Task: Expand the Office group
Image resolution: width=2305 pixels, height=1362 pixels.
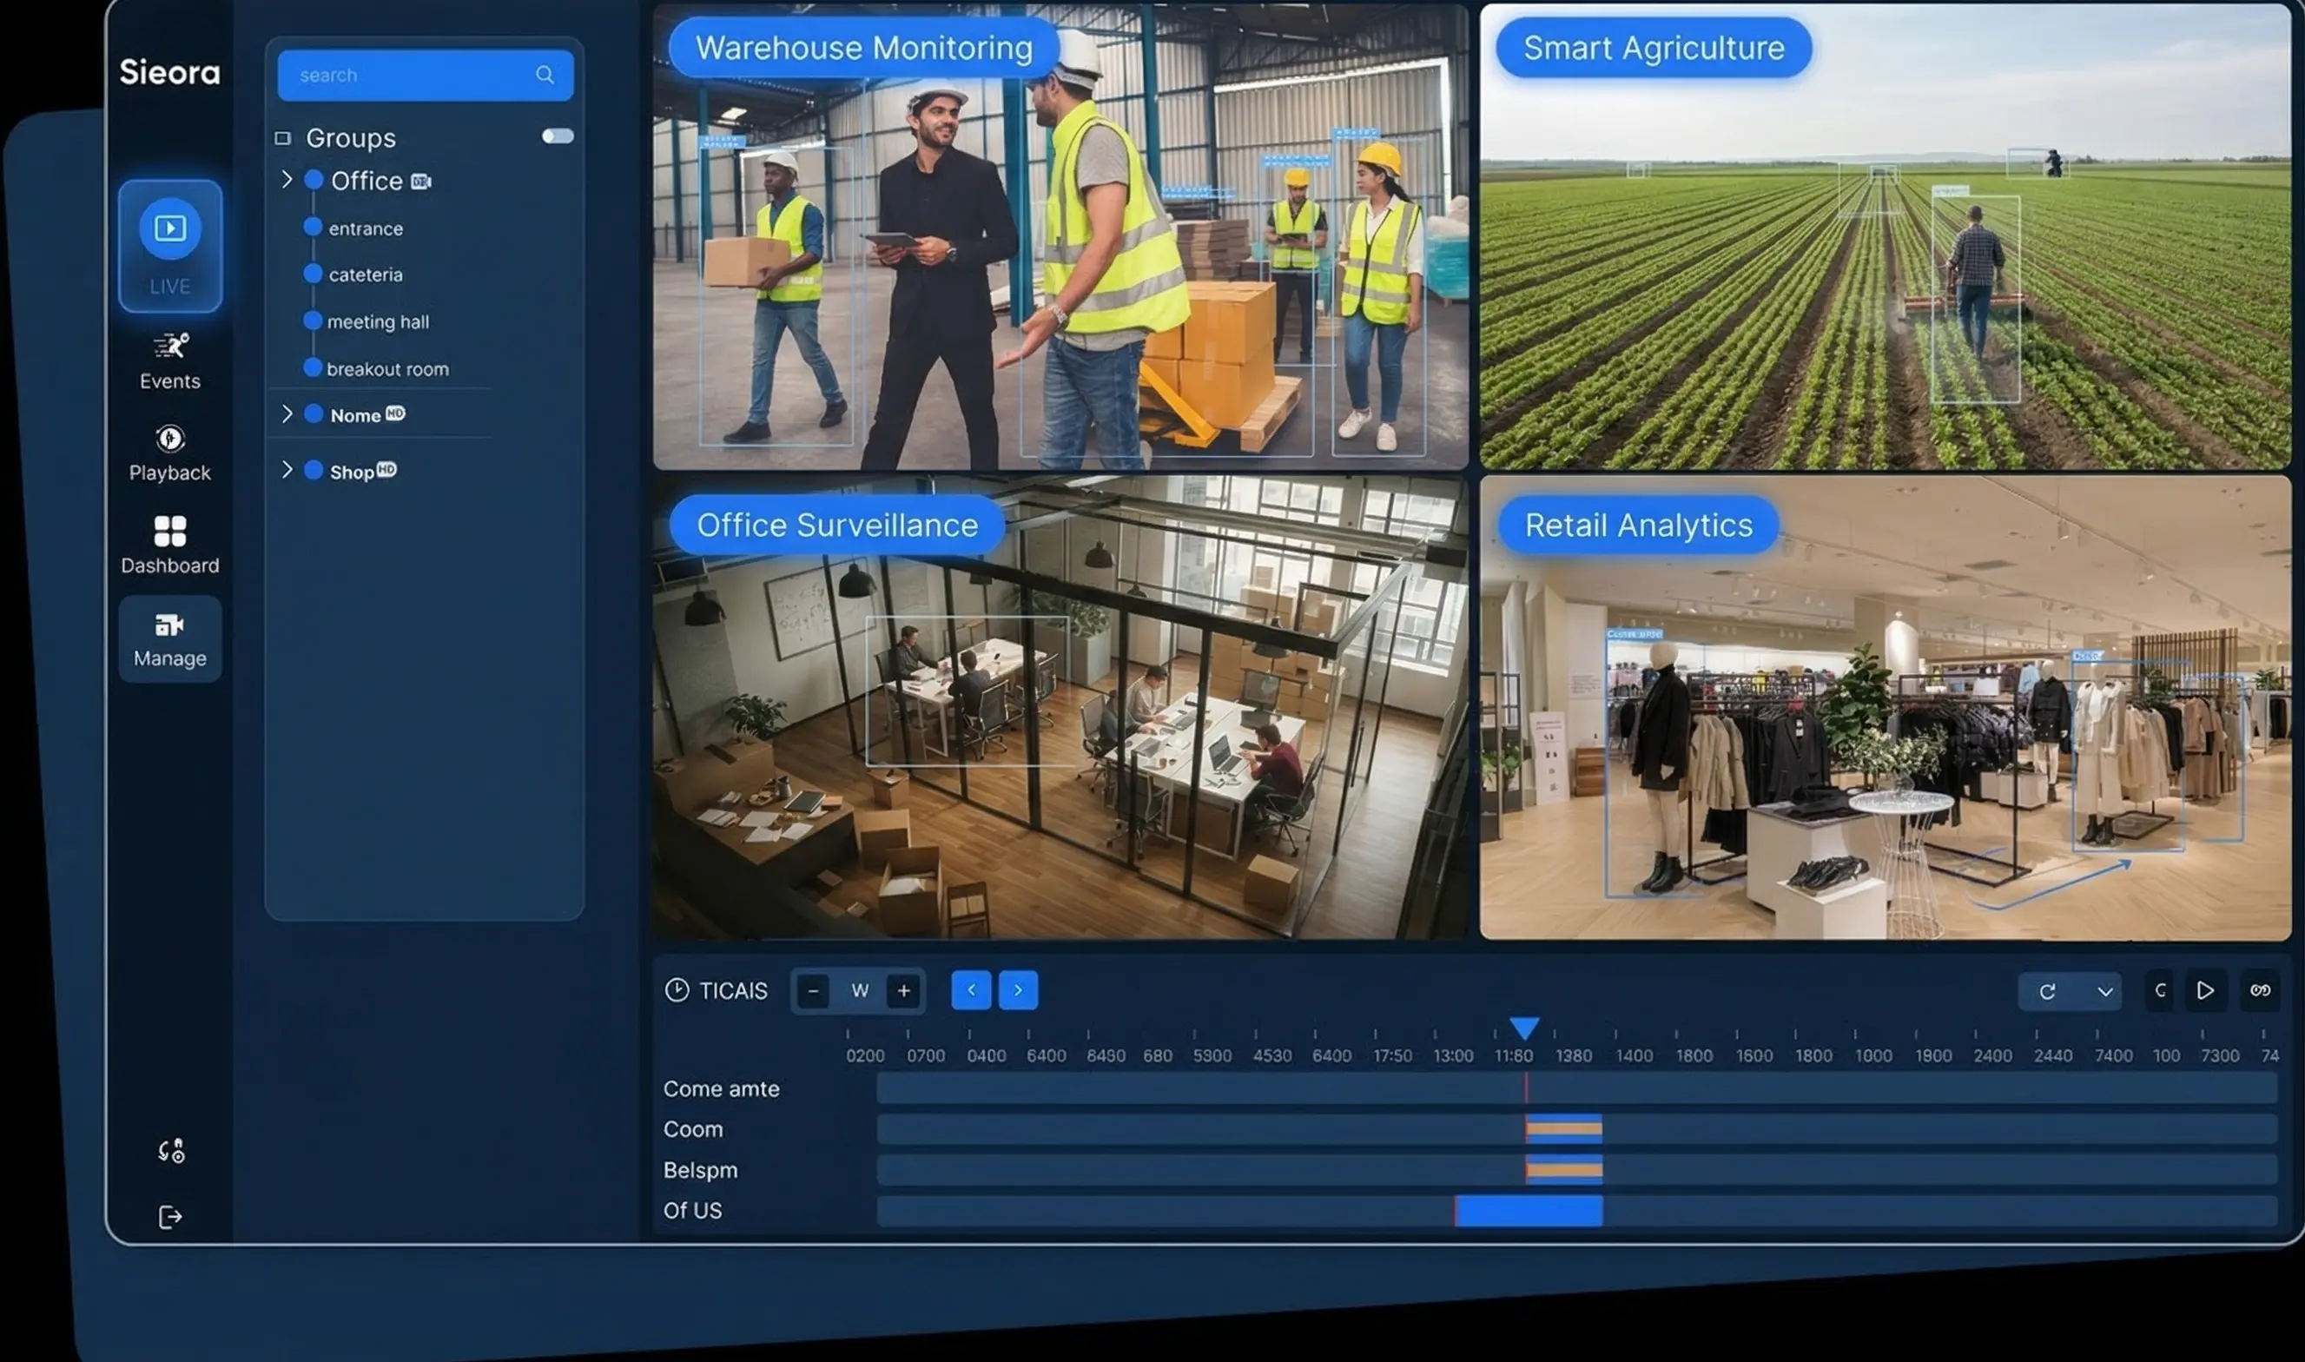Action: [287, 180]
